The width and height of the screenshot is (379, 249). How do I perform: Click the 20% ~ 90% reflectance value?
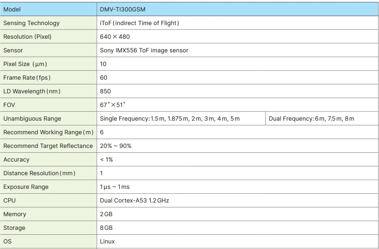(x=115, y=146)
